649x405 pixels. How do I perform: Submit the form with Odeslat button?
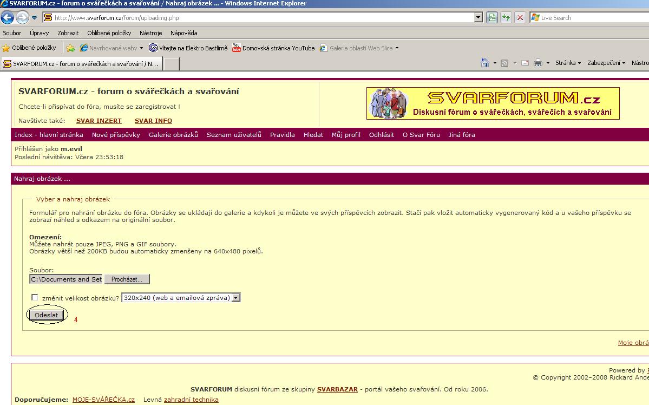point(47,315)
